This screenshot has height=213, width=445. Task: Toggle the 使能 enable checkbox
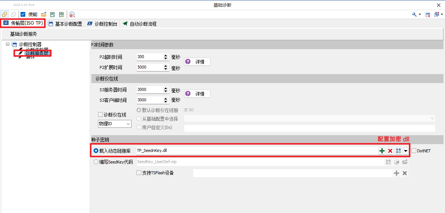(x=23, y=14)
